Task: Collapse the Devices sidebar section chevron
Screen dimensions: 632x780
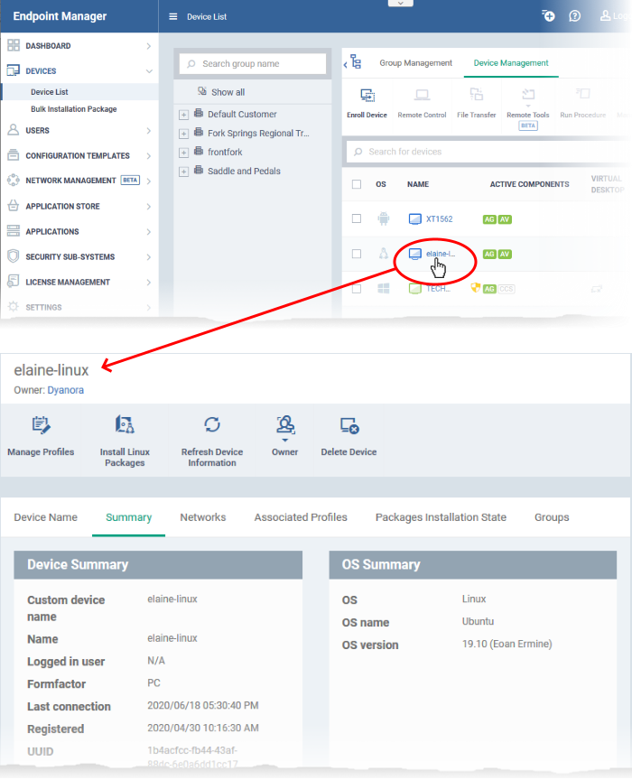Action: coord(149,71)
